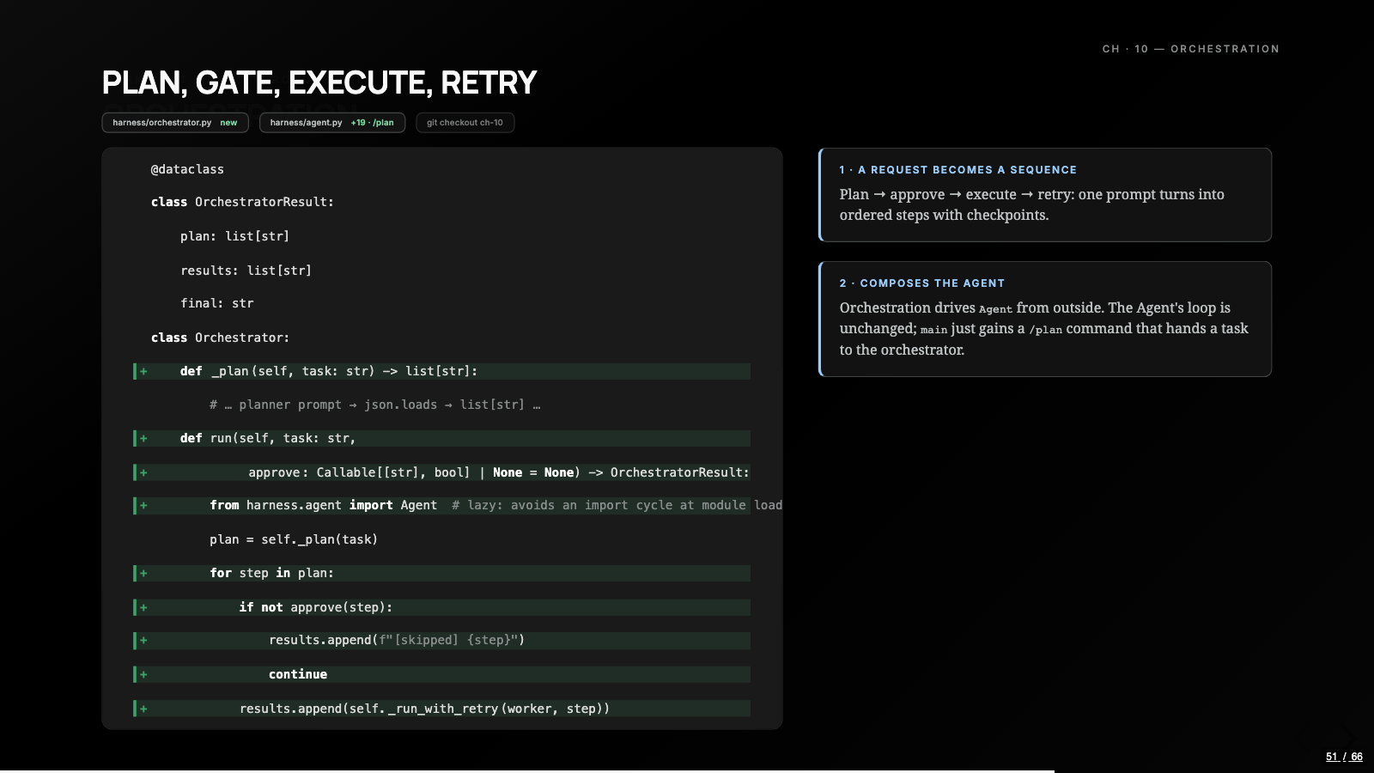Screen dimensions: 1374x773
Task: Click the inline "main" code word in the note
Action: [934, 330]
